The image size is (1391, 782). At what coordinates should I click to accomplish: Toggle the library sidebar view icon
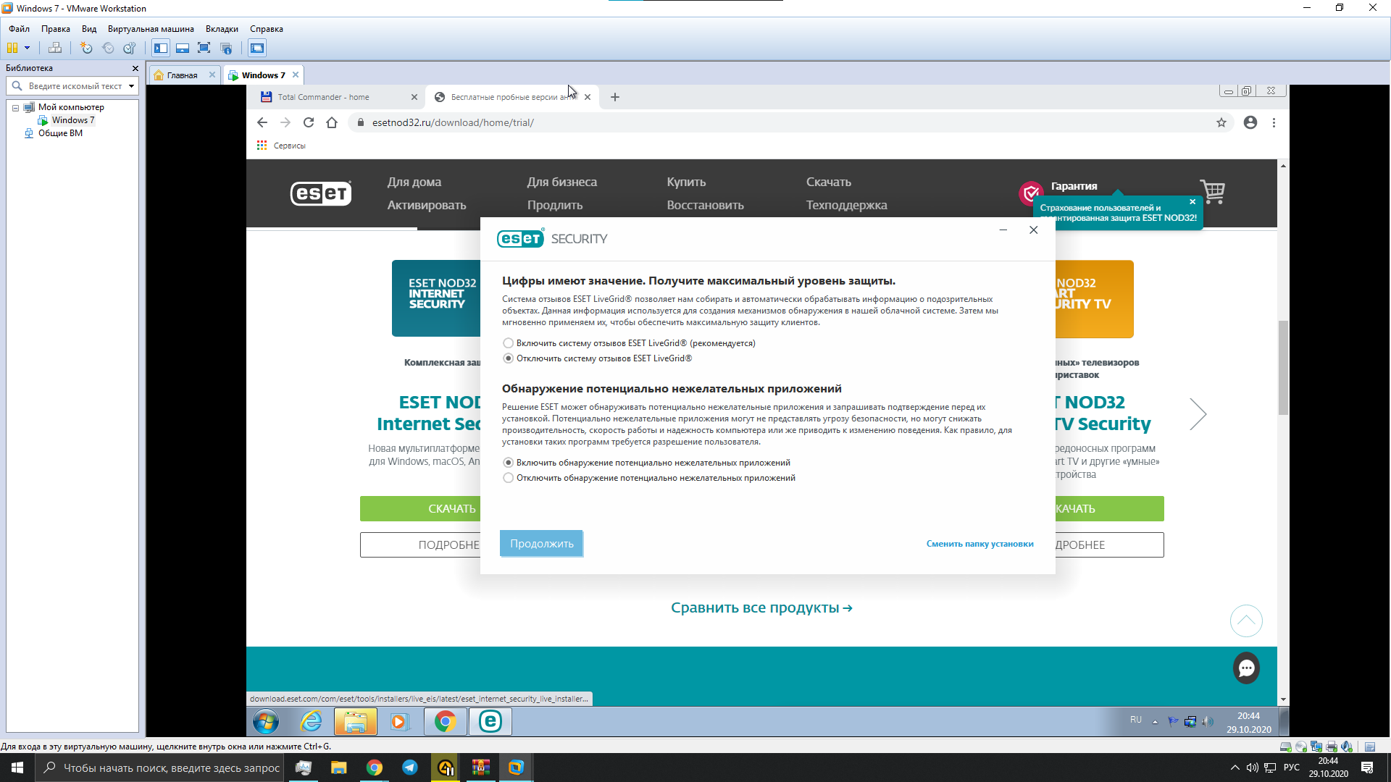161,48
